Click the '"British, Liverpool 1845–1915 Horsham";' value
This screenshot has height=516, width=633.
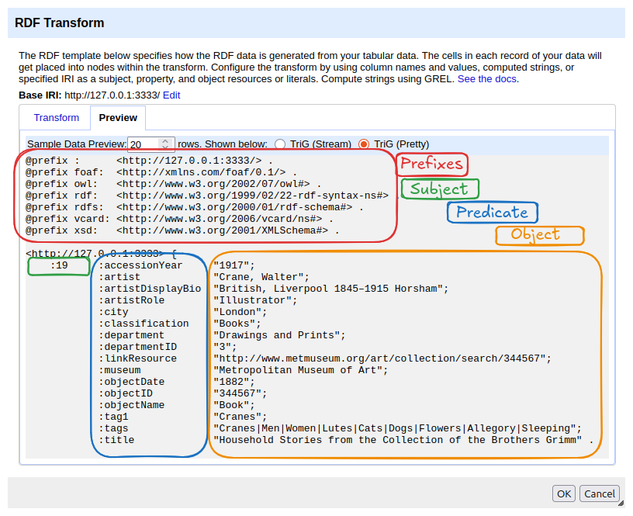tap(331, 289)
